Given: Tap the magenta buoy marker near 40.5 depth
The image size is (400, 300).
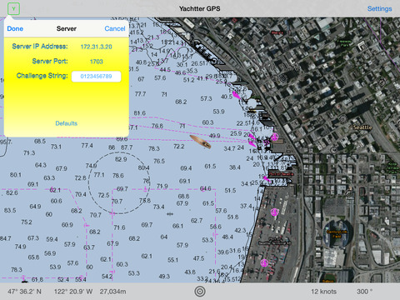Looking at the screenshot, I should (x=236, y=95).
